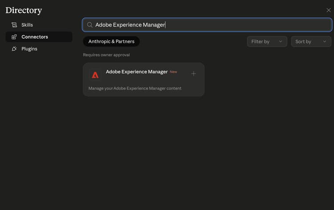Select the Connectors sidebar item
334x210 pixels.
click(39, 37)
